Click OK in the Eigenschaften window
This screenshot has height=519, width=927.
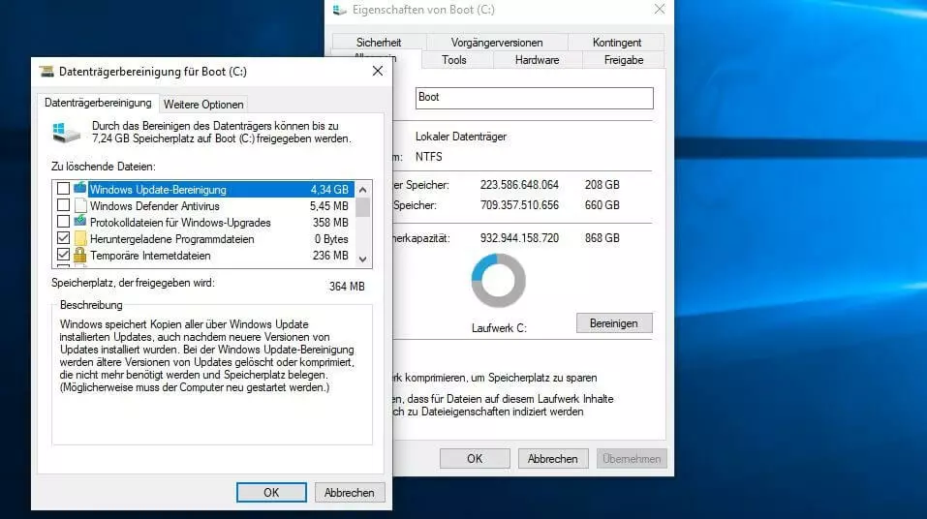475,459
